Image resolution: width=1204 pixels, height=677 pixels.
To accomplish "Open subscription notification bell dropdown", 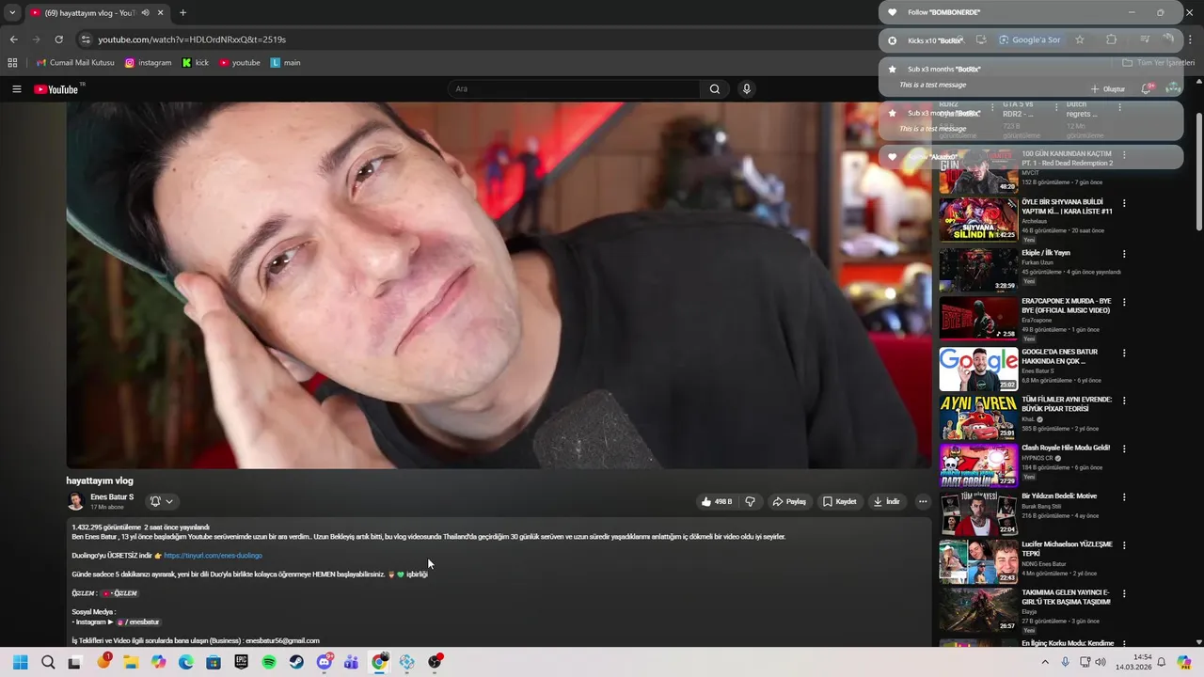I will click(162, 501).
